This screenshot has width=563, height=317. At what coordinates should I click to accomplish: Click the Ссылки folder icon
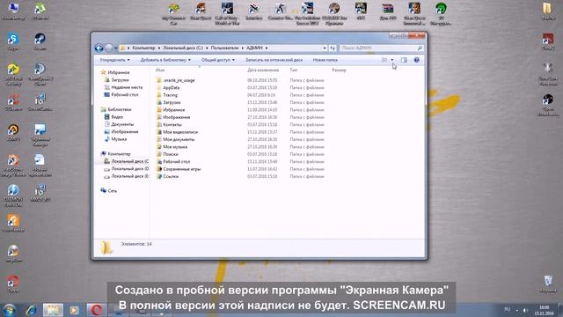click(159, 176)
